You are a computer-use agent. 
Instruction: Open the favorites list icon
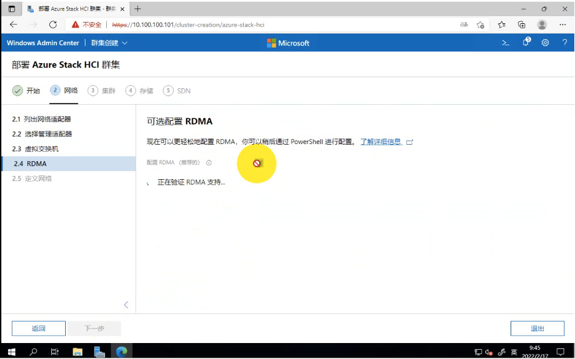(502, 25)
